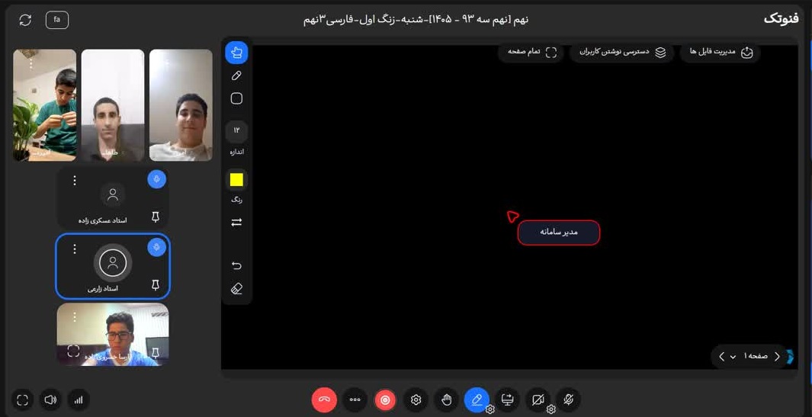Screen dimensions: 812x417
Task: Click the استاد زارعی avatar circle
Action: [113, 263]
